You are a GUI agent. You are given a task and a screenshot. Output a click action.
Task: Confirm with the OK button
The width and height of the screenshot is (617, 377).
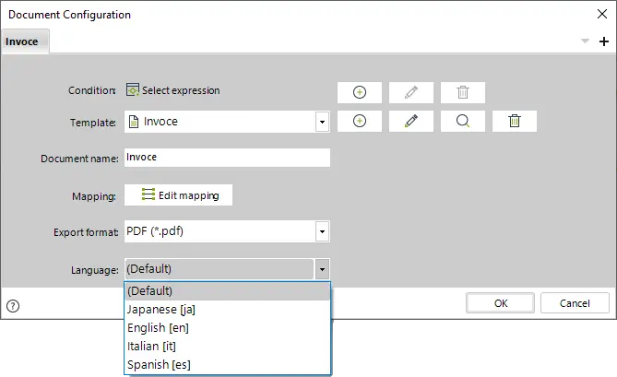[x=500, y=303]
